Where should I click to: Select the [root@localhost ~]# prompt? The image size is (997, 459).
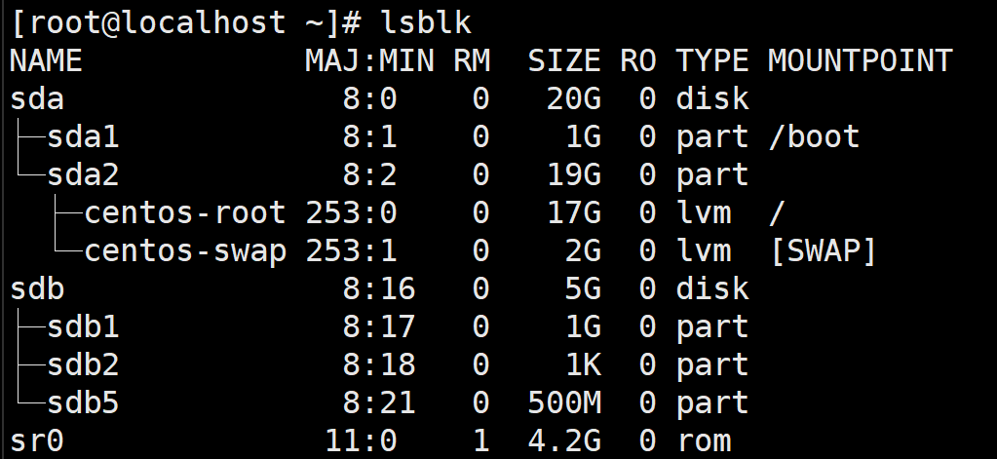click(186, 23)
